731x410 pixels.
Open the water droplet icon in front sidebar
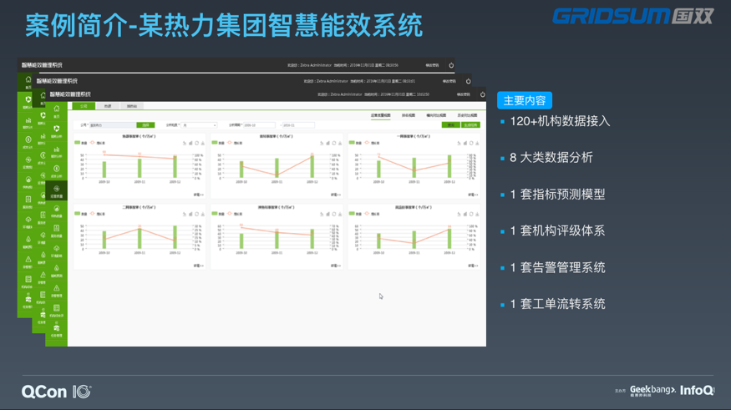tap(57, 268)
